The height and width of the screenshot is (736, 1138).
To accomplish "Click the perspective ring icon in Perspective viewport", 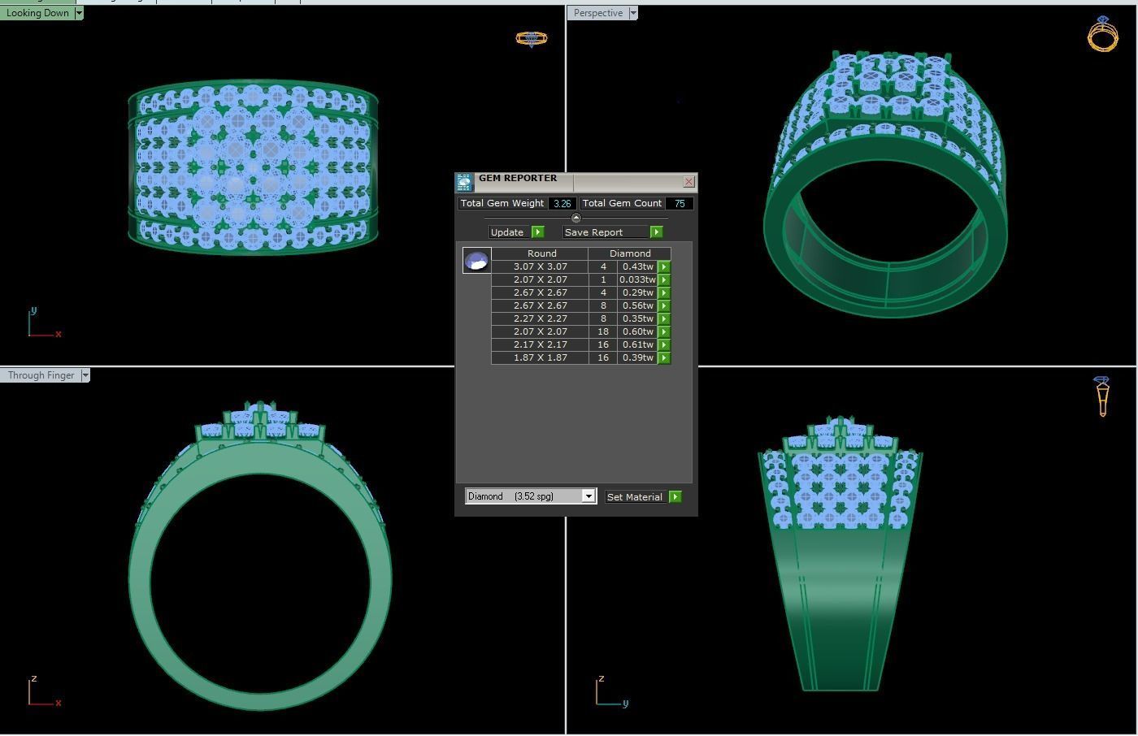I will point(1102,33).
